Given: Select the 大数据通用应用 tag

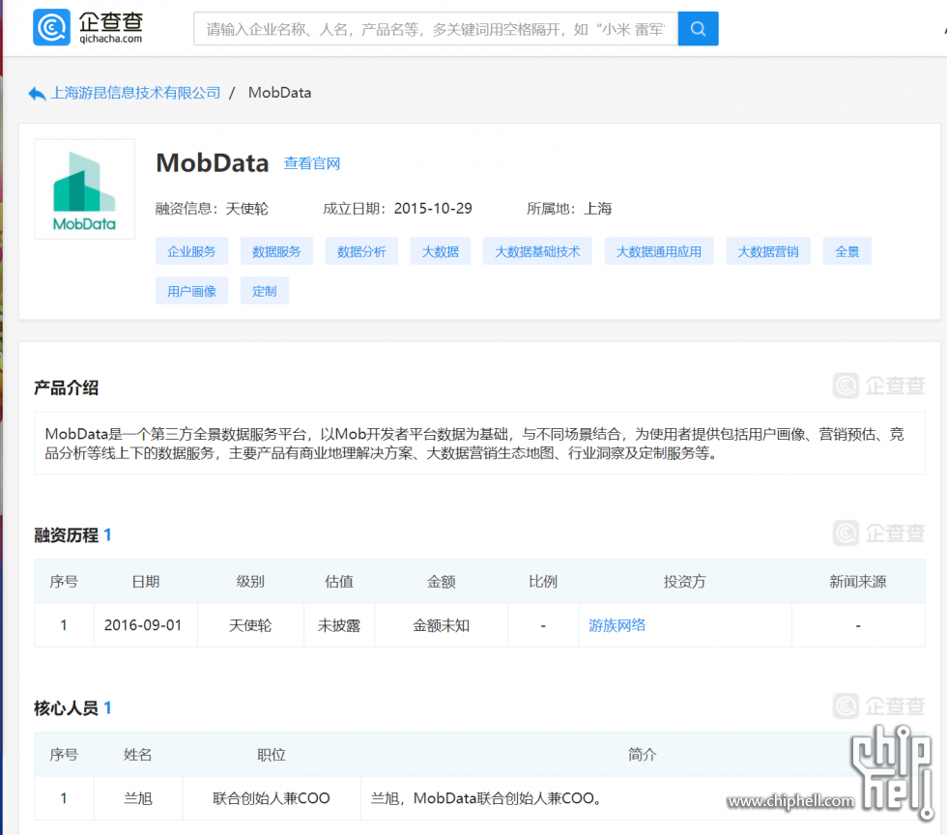Looking at the screenshot, I should coord(659,251).
